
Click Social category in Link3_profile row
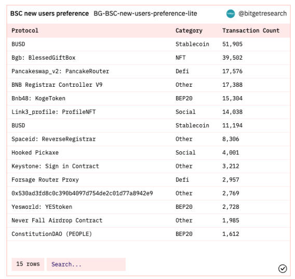(185, 112)
